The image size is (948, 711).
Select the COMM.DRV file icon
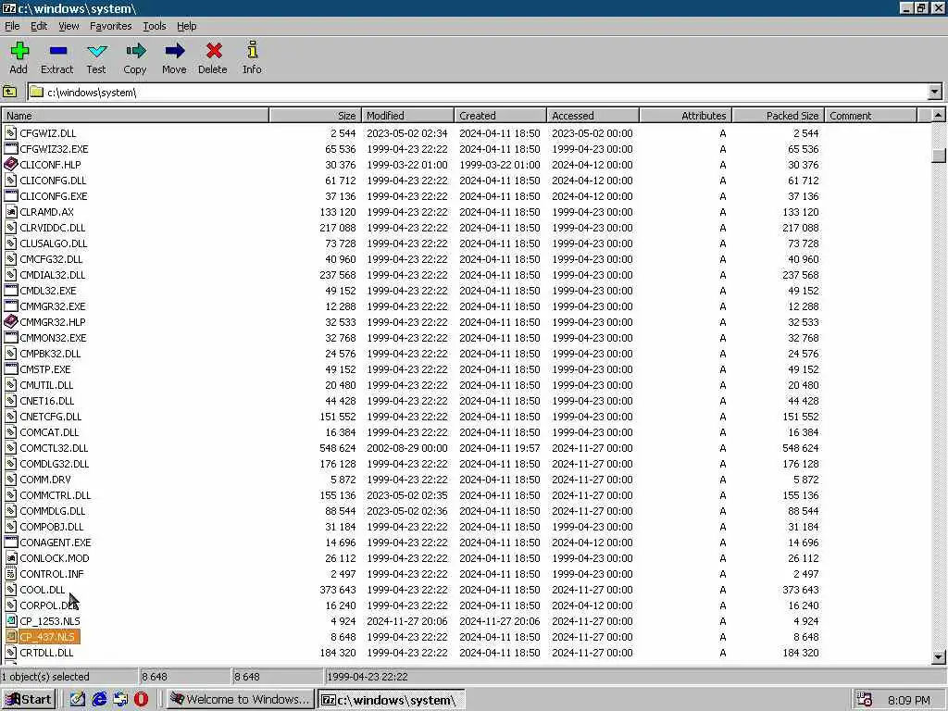pos(10,480)
